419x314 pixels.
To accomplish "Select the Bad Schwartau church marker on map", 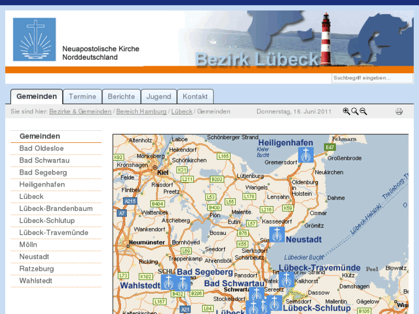I will point(257,294).
